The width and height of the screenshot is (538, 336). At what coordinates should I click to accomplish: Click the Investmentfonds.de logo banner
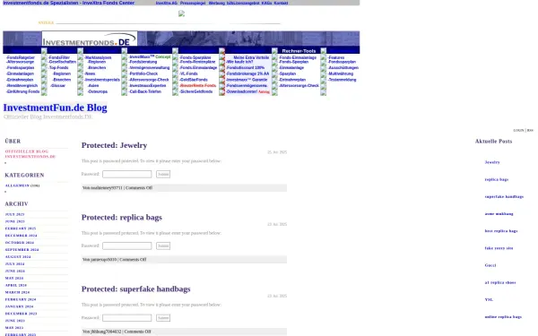90,39
